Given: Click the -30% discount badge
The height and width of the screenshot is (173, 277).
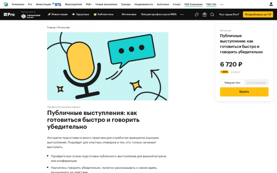Looking at the screenshot, I should (224, 72).
